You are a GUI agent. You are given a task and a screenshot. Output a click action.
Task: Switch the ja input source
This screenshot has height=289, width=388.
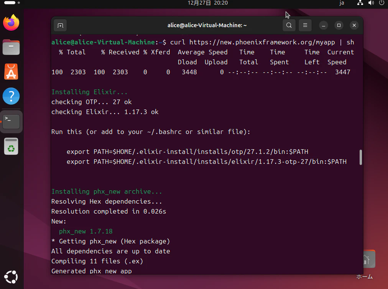[x=342, y=3]
